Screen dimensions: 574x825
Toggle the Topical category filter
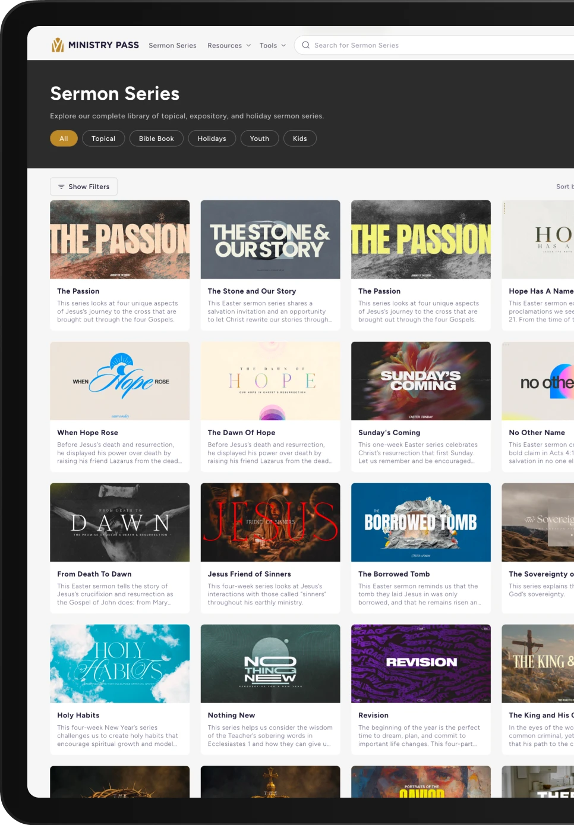click(103, 138)
